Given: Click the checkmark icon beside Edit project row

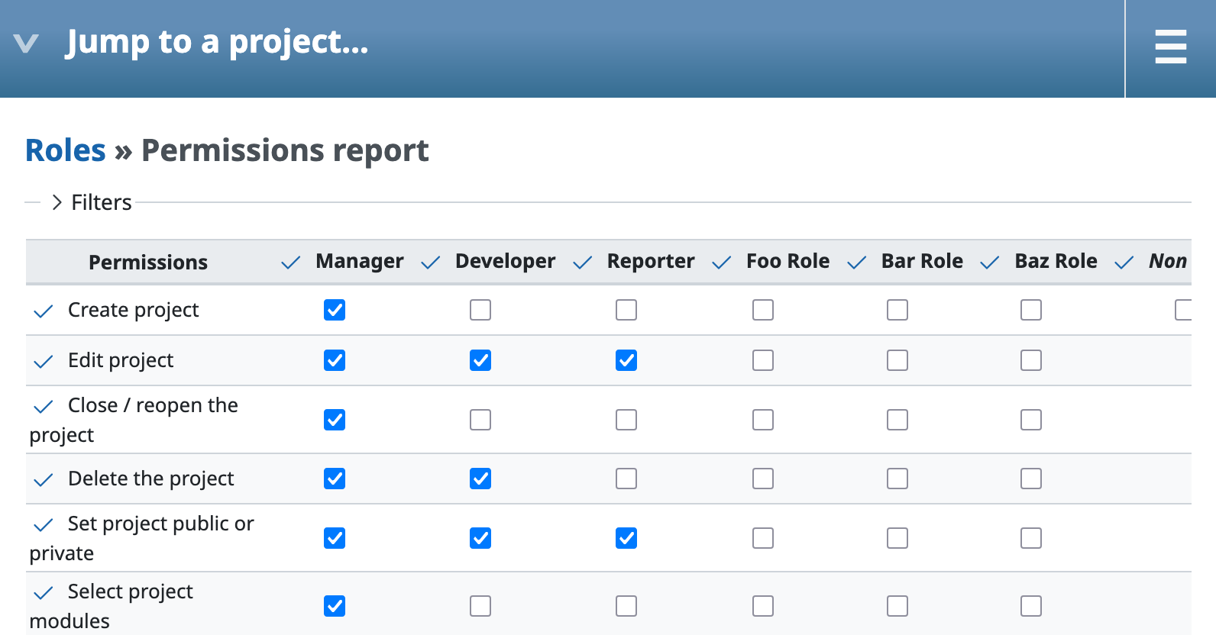Looking at the screenshot, I should point(44,362).
